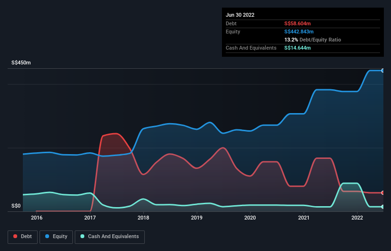391x251 pixels.
Task: Click the red Debt legend dot
Action: pos(15,236)
